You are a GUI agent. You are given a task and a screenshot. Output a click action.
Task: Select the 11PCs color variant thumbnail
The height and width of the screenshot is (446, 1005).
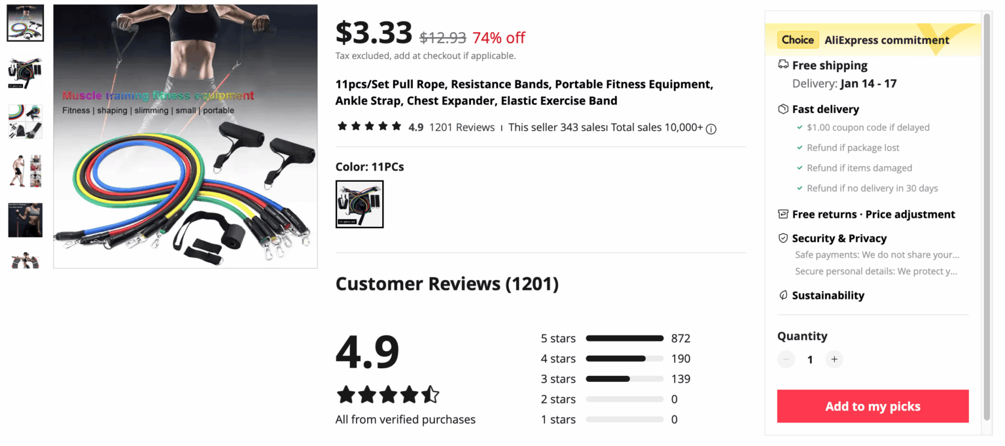[x=359, y=204]
